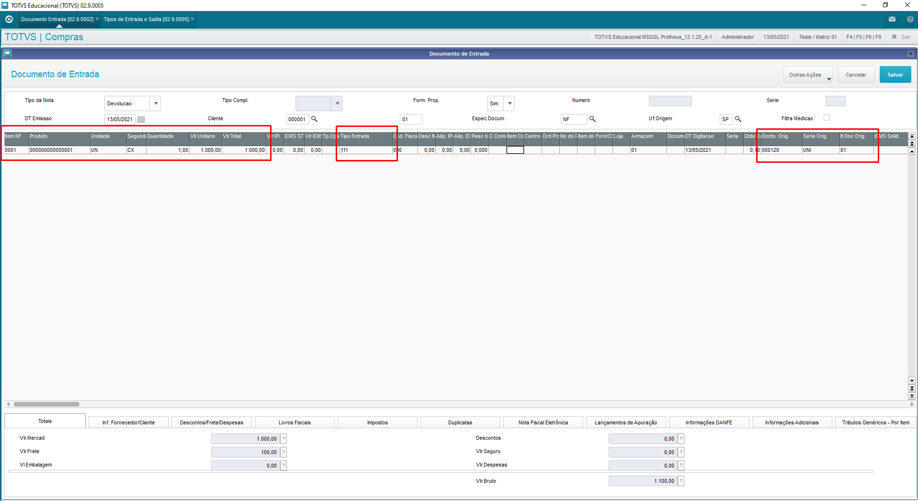The image size is (918, 501).
Task: Click the horizontal scrollbar thumb under the grid
Action: tap(46, 404)
